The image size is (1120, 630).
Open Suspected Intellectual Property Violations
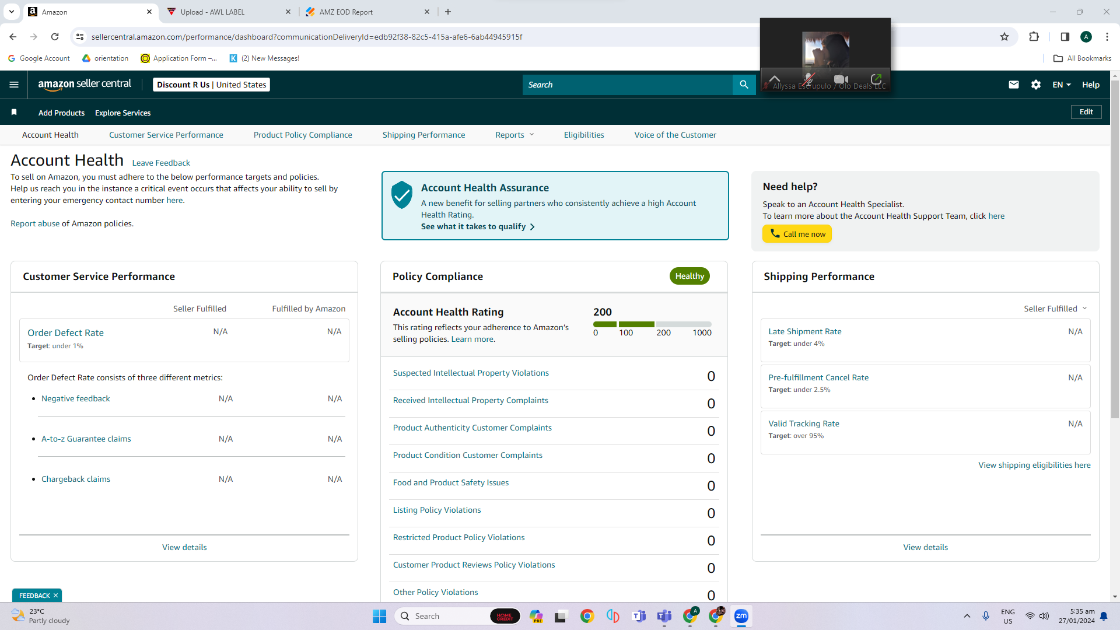(471, 373)
